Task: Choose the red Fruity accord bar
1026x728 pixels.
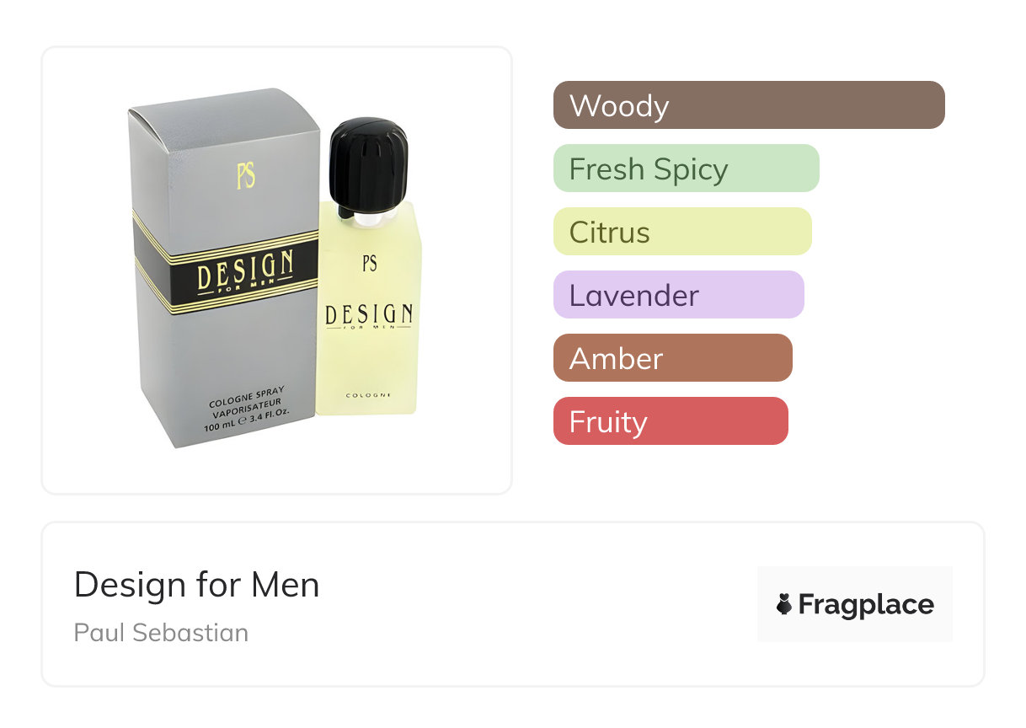Action: click(x=670, y=421)
